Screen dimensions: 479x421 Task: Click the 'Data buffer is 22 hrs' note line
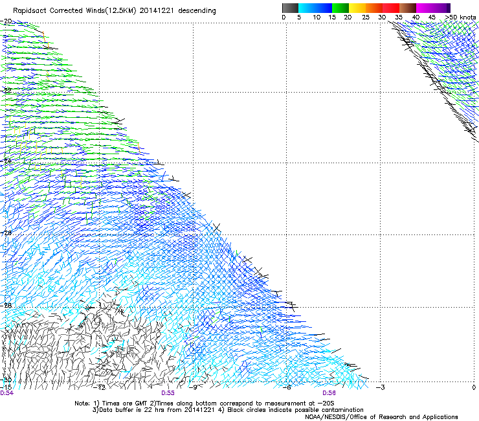pyautogui.click(x=228, y=410)
